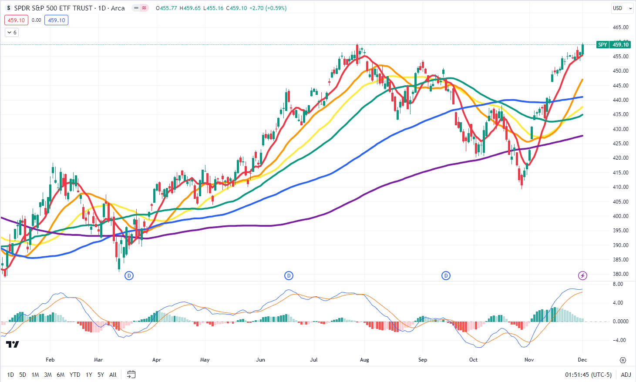Click the Sep label on time axis
Image resolution: width=636 pixels, height=382 pixels.
pos(423,360)
